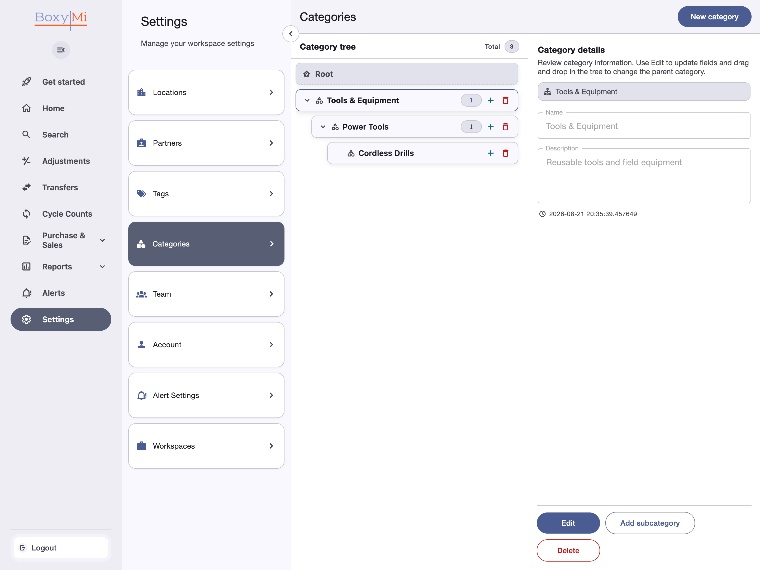Select the Root tree row
Viewport: 760px width, 570px height.
pos(407,74)
